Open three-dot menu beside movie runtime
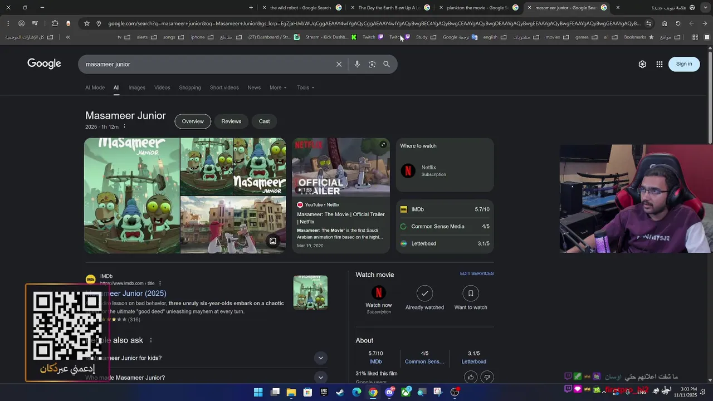 [x=124, y=127]
